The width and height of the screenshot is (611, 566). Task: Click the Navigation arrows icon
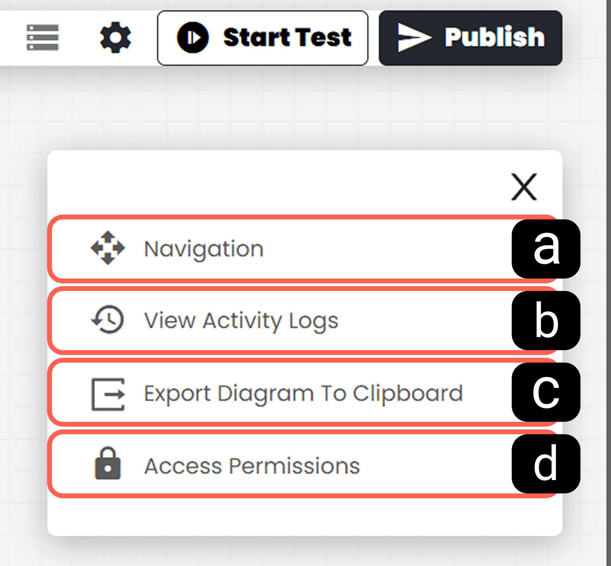coord(108,248)
